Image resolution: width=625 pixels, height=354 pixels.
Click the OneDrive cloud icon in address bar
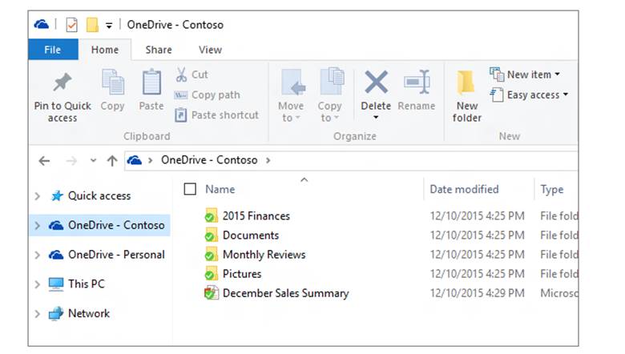(x=135, y=160)
